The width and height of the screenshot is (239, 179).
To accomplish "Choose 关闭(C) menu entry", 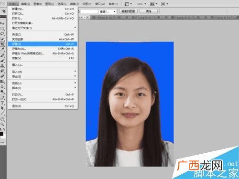I will [43, 34].
